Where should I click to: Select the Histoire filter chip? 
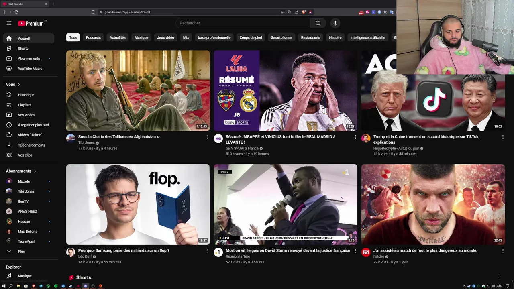pos(335,37)
